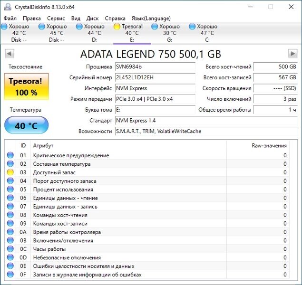Click status icon for Часы работы row
Screen dimensions: 302x285
[x=10, y=249]
